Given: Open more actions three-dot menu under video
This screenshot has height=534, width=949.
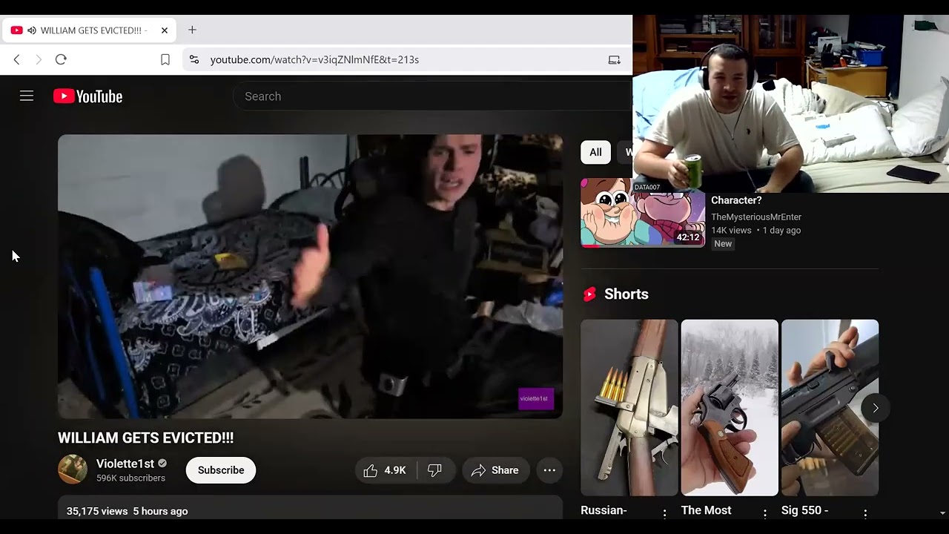Looking at the screenshot, I should pyautogui.click(x=549, y=470).
